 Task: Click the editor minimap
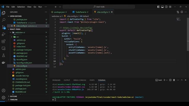[178, 19]
